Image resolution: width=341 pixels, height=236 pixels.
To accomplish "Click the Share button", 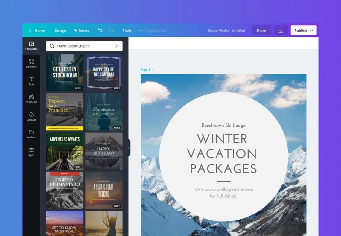I will pos(261,30).
